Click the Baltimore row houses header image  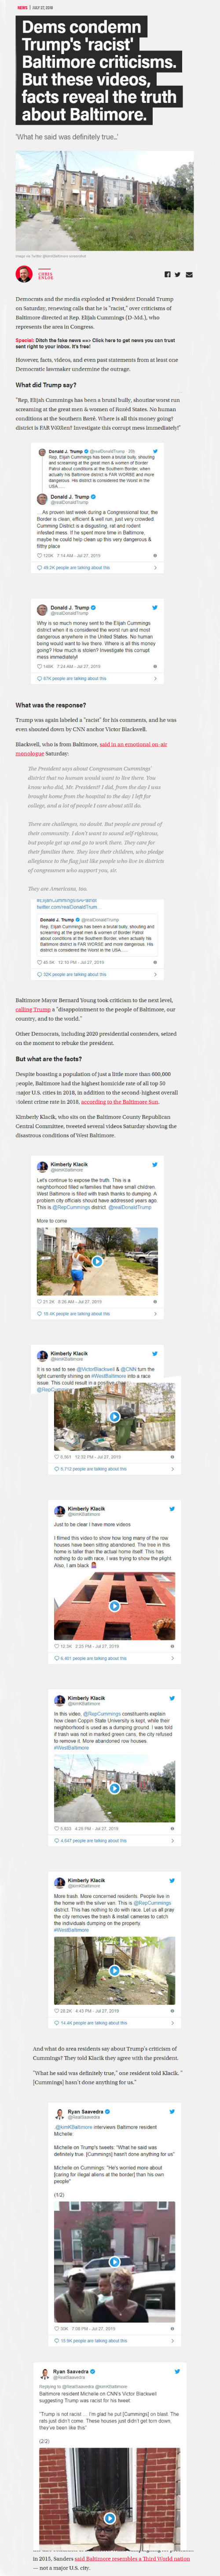(104, 201)
